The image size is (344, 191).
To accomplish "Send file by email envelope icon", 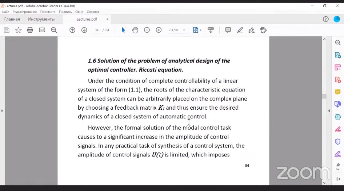I will (42, 30).
